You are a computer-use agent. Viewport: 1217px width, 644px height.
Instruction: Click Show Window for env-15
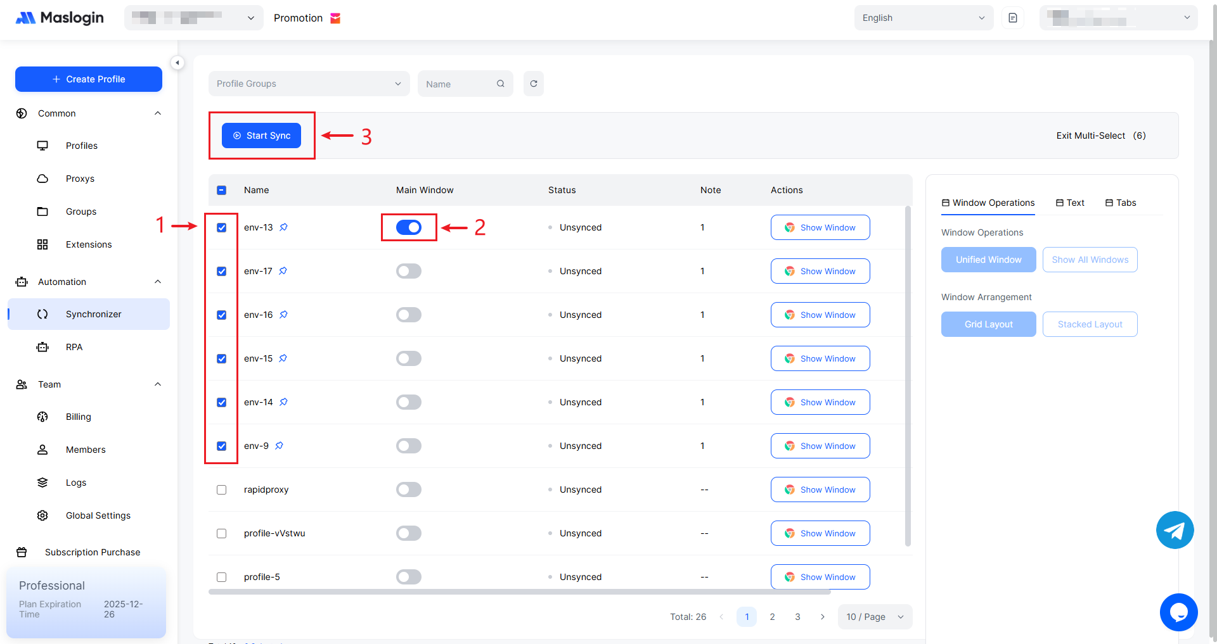tap(820, 358)
